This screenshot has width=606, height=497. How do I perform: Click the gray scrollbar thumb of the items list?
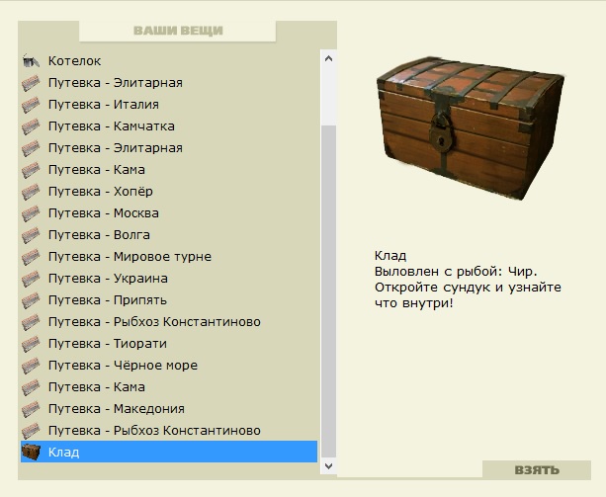328,291
